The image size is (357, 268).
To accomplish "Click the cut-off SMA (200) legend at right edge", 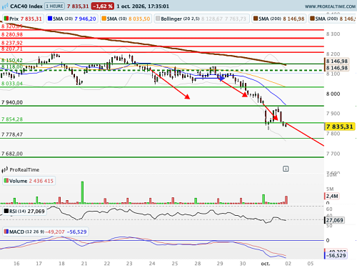I will [333, 19].
